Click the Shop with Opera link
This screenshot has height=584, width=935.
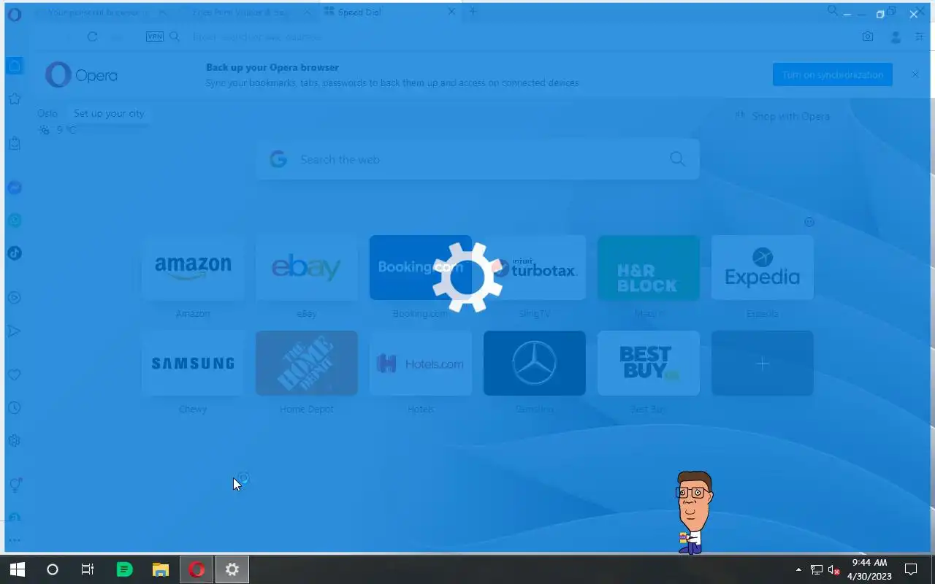782,116
